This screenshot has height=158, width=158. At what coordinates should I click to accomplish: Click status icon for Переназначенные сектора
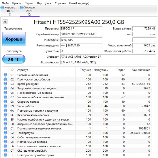(x=5, y=93)
